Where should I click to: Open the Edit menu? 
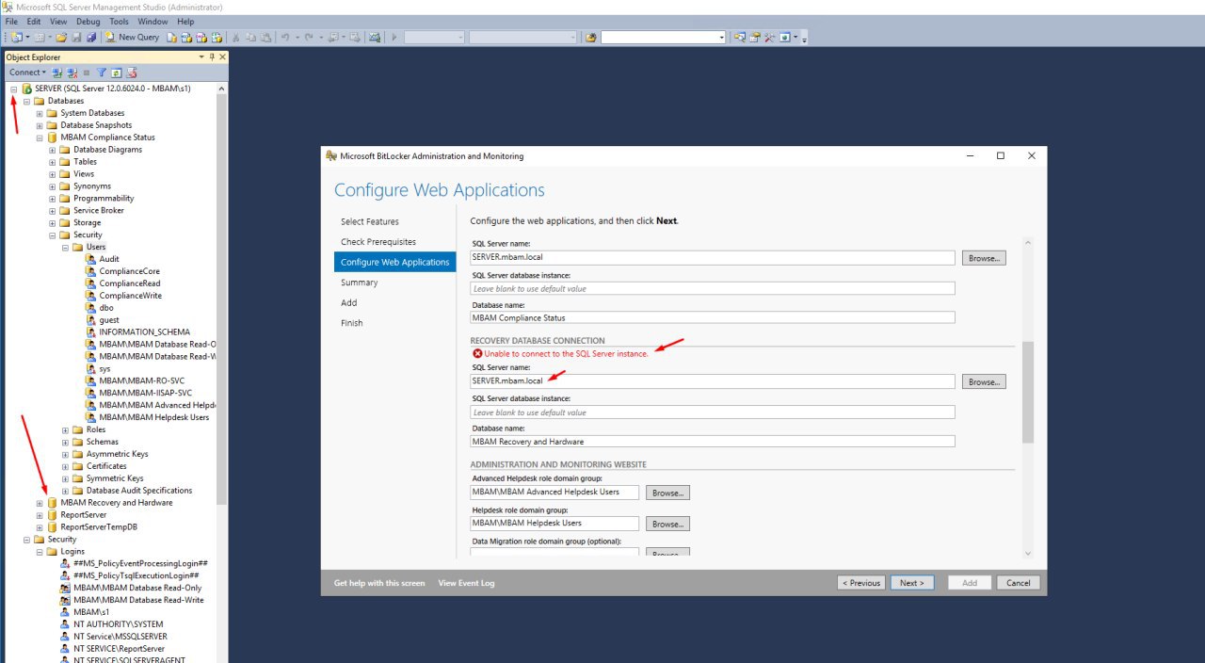pos(34,21)
